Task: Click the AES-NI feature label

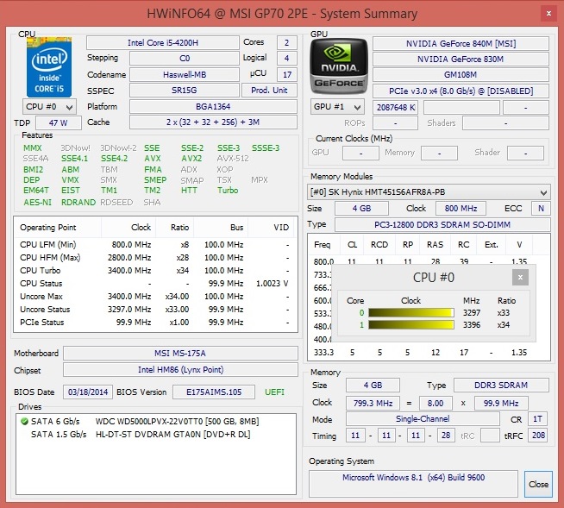Action: point(37,202)
